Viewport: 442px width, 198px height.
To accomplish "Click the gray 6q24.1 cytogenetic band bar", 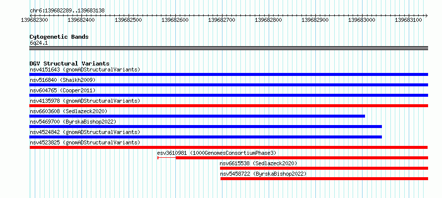I will tap(228, 48).
